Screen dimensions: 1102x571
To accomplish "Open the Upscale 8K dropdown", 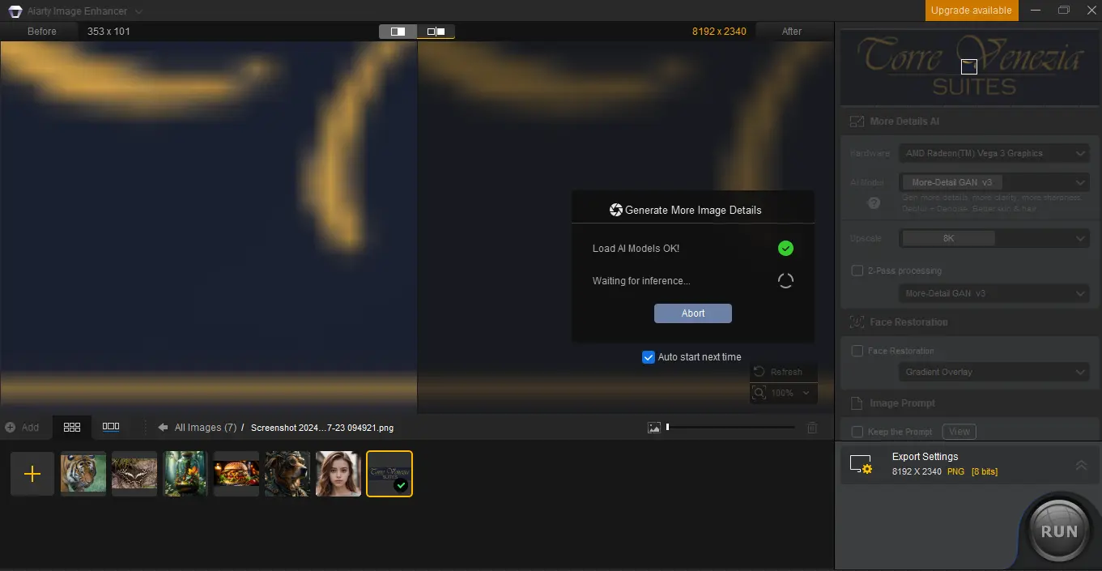I will click(x=994, y=238).
